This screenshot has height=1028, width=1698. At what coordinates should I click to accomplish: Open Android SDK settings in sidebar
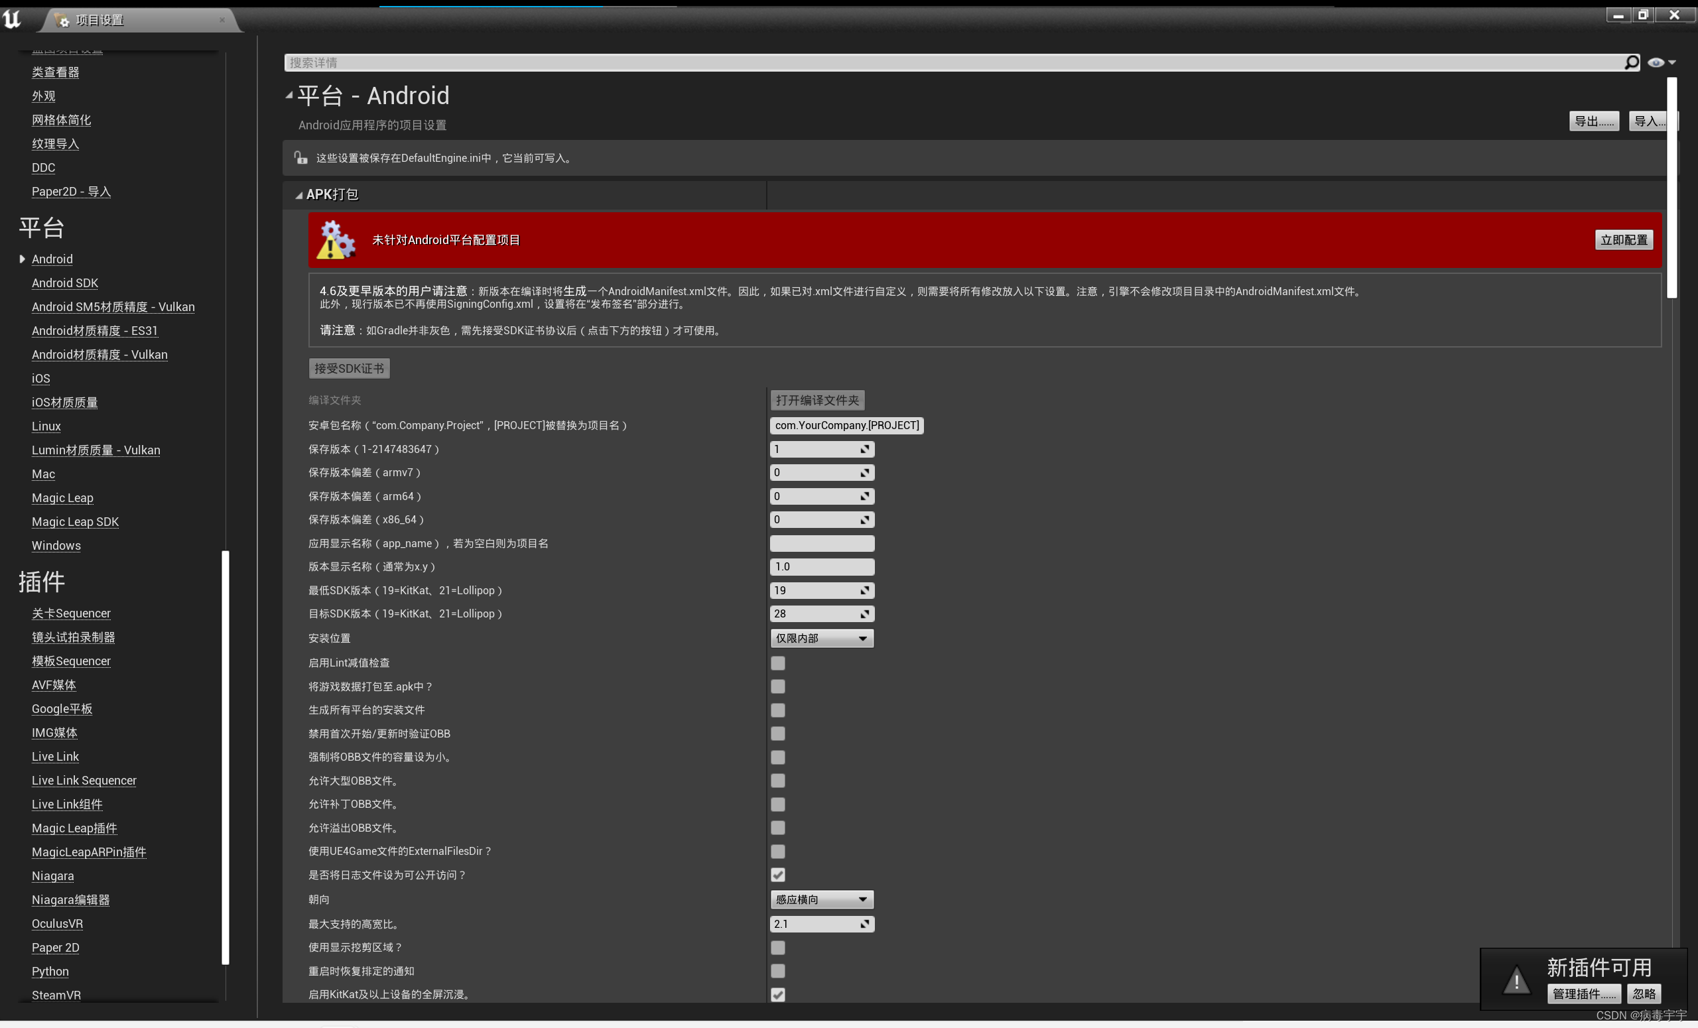(x=65, y=283)
